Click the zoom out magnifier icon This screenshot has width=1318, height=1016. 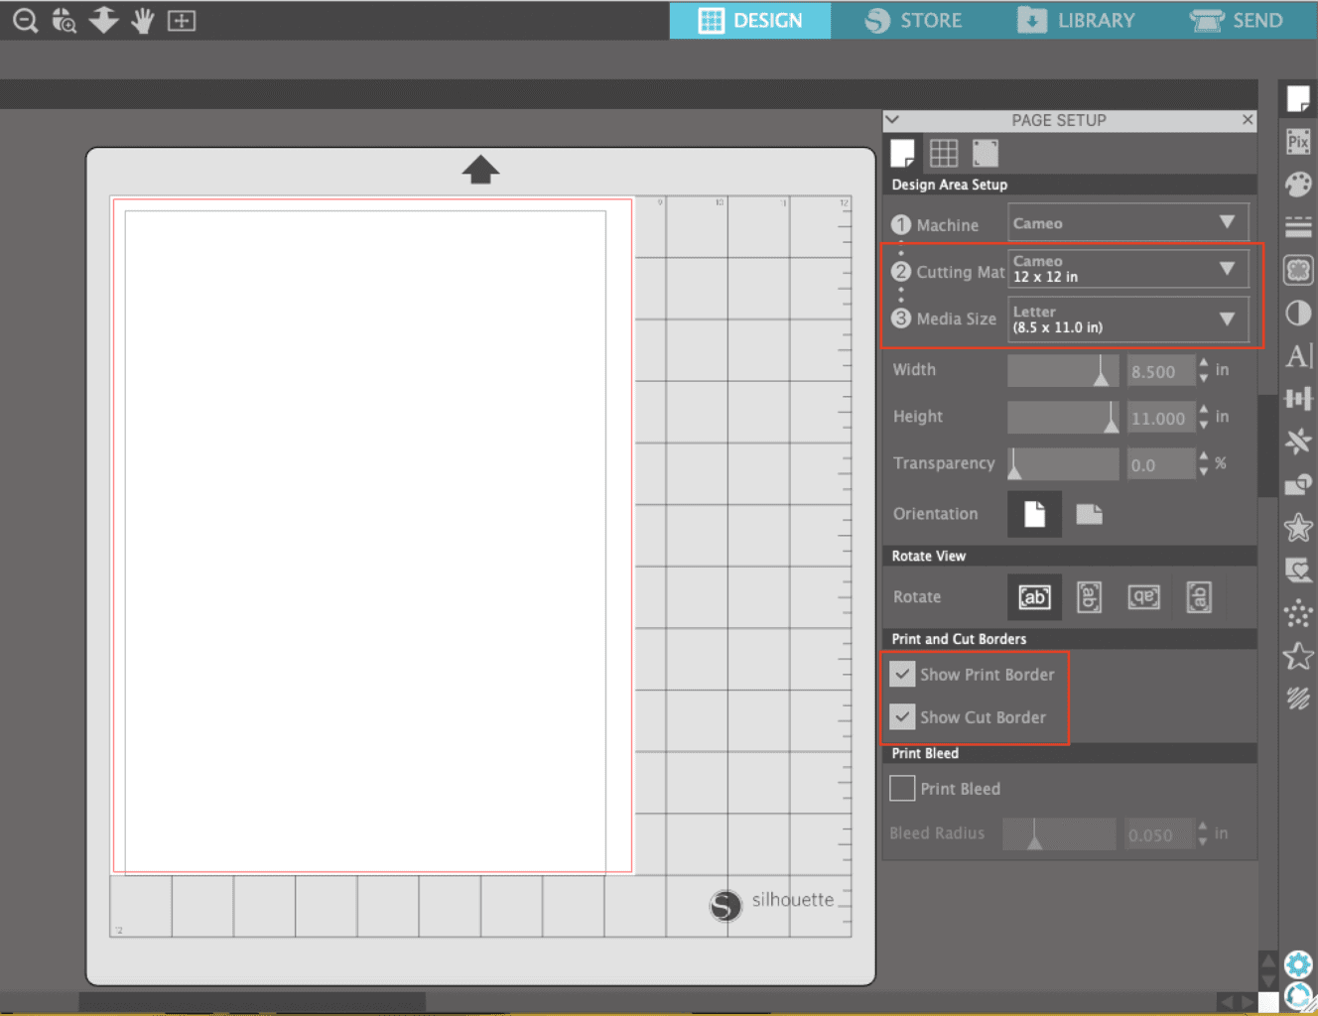25,20
